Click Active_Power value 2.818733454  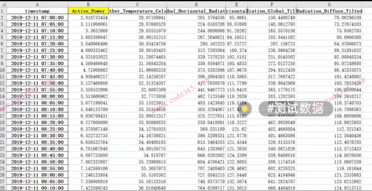coord(88,18)
